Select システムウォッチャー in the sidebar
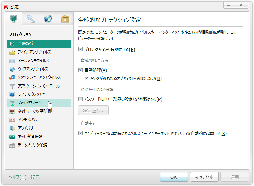Viewport: 254px width, 186px height. click(x=39, y=94)
